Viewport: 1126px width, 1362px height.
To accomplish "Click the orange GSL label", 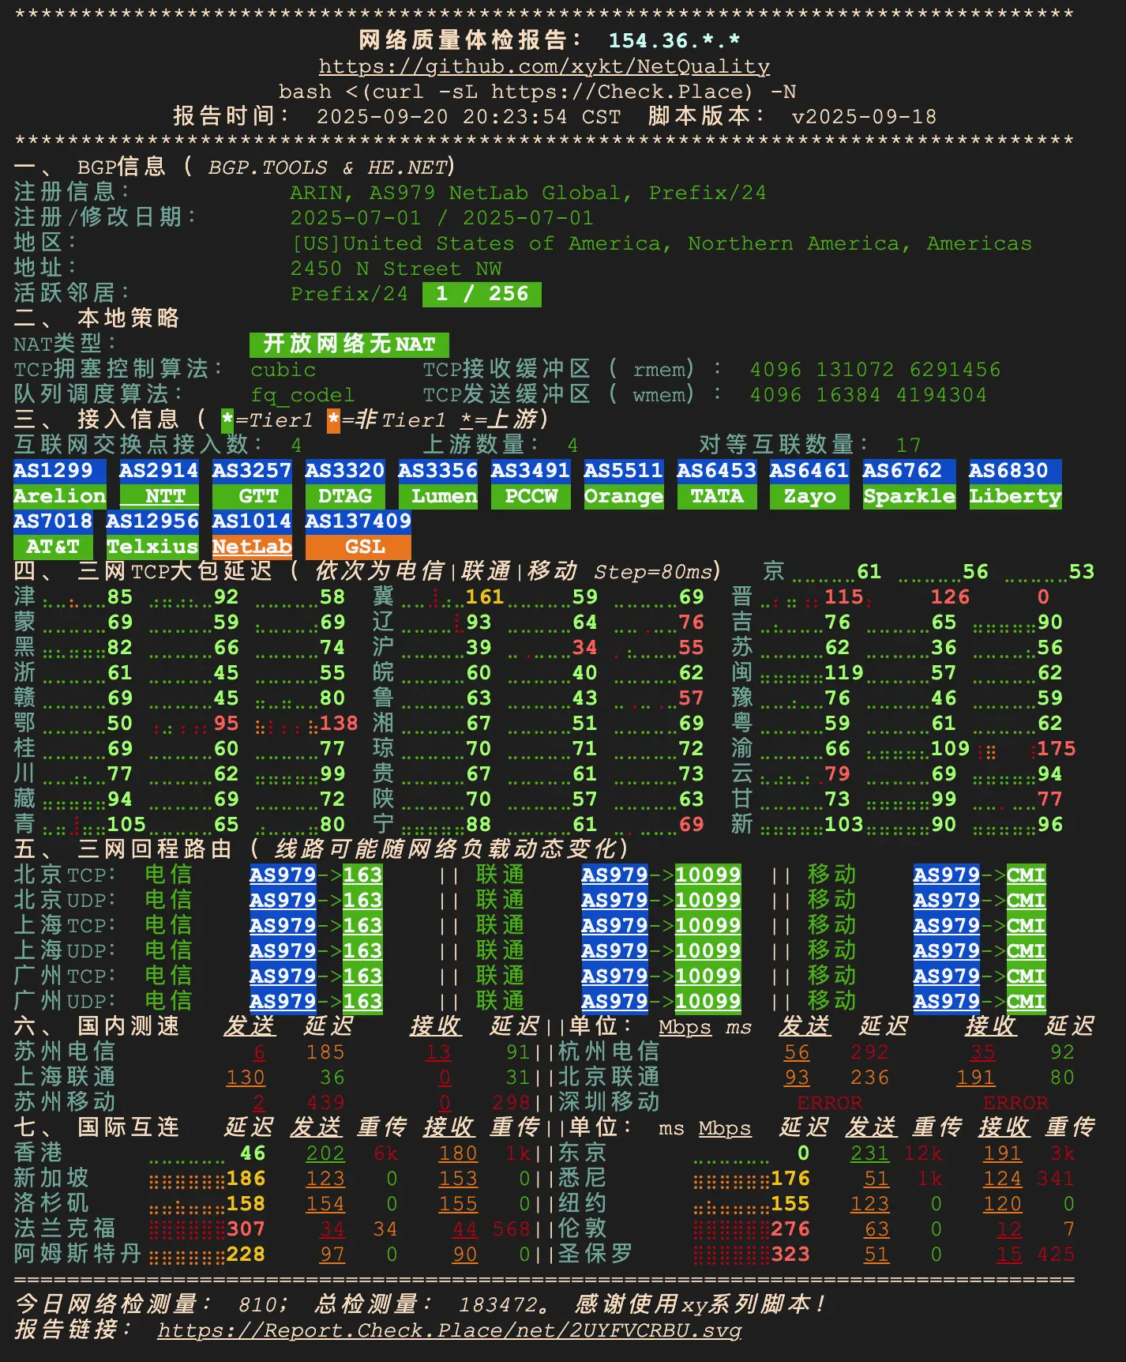I will tap(358, 547).
